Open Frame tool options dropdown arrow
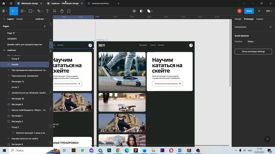The image size is (275, 154). coord(25,11)
